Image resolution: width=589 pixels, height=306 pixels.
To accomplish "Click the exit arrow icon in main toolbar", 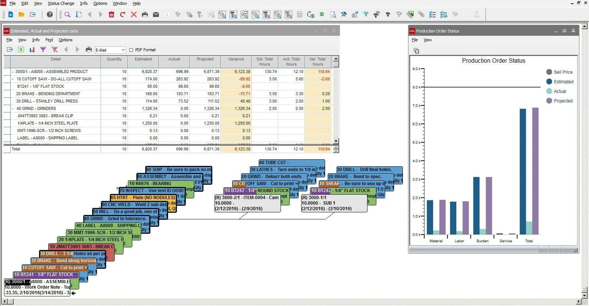I will (x=33, y=14).
